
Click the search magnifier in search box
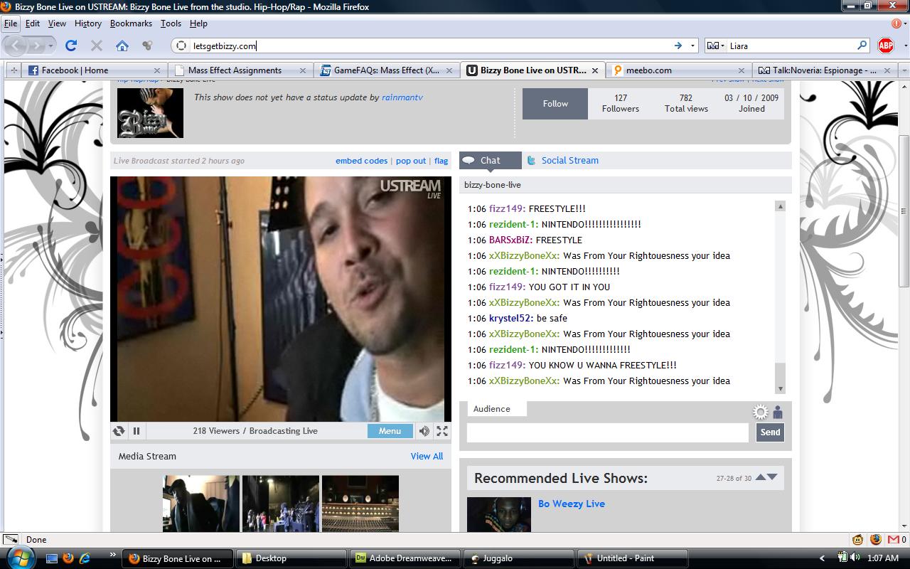pyautogui.click(x=862, y=46)
